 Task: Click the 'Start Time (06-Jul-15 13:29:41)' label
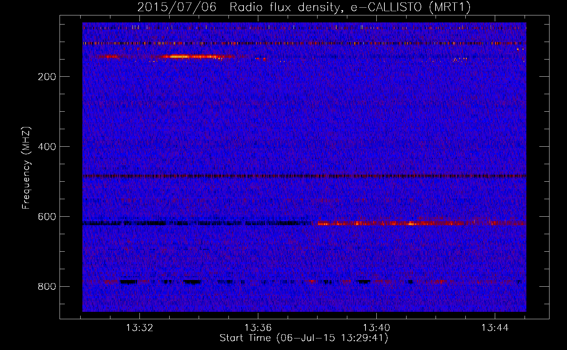pos(304,338)
